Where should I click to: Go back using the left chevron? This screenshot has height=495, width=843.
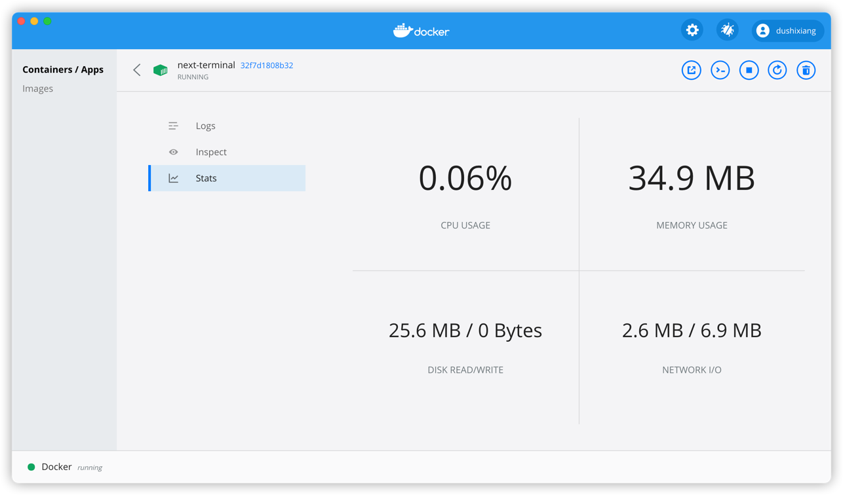click(137, 70)
